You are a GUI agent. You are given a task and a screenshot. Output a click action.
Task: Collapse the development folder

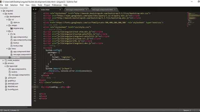(5, 17)
